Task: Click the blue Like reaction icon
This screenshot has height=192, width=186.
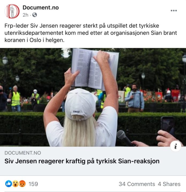Action: (9, 184)
